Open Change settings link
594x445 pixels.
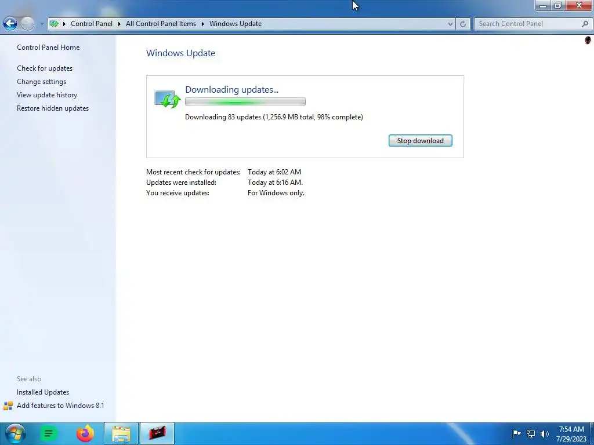tap(41, 81)
